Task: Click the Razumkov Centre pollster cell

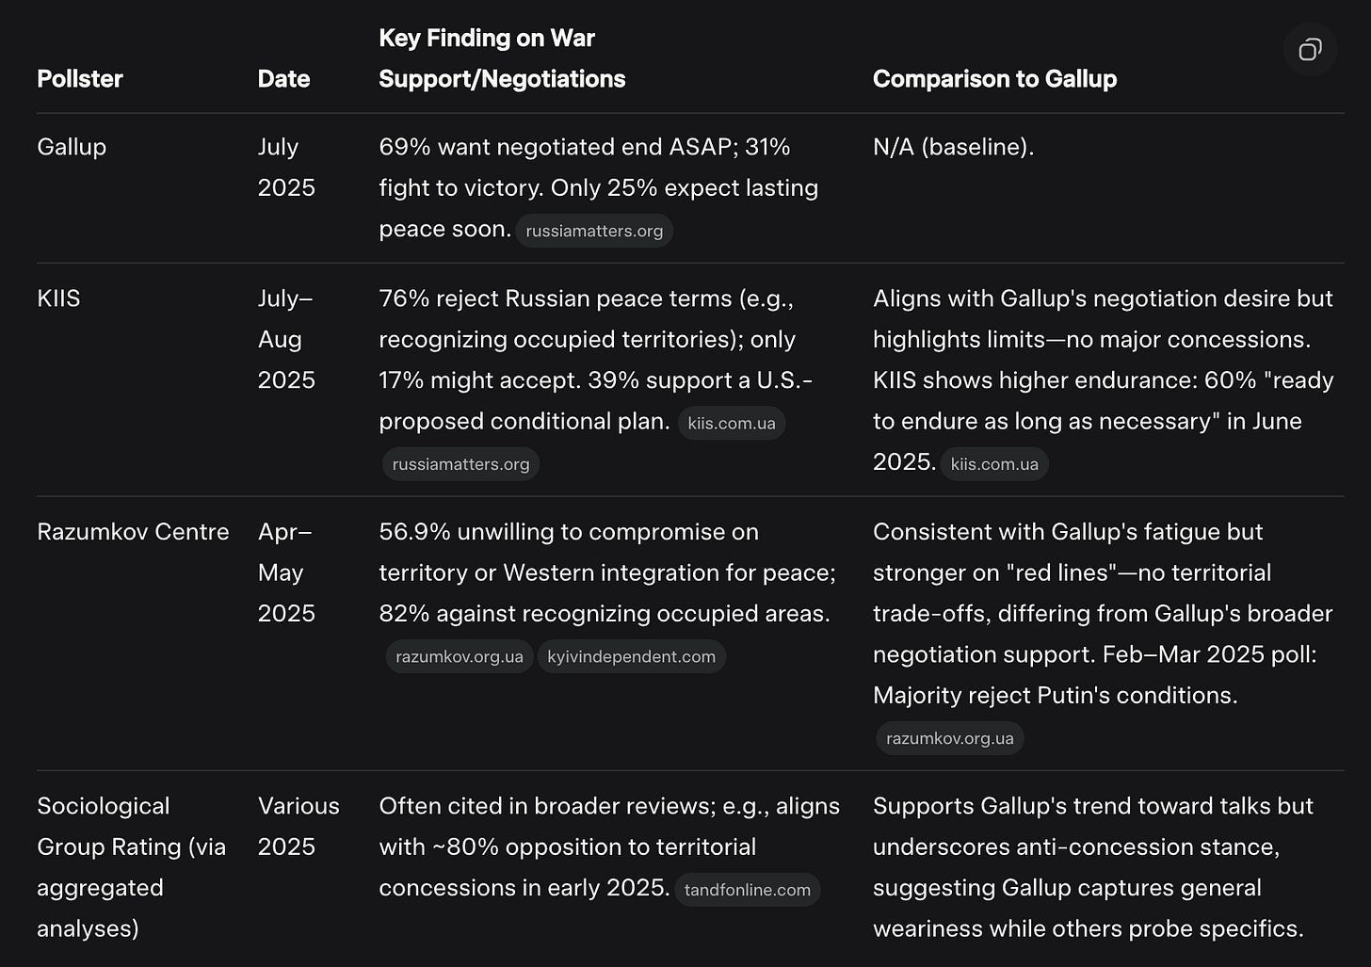Action: 133,532
